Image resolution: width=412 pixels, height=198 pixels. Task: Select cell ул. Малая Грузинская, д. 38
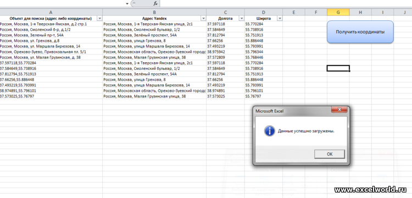click(51, 57)
